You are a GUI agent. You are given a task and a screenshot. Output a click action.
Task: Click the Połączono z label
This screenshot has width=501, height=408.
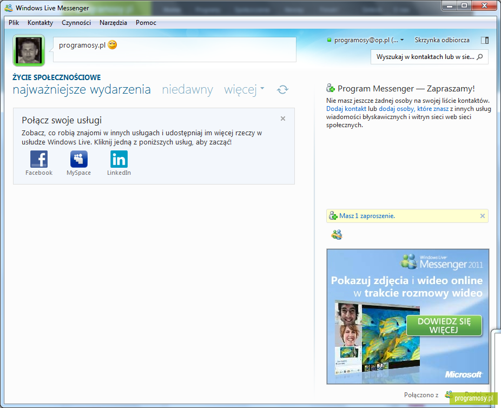coord(421,395)
